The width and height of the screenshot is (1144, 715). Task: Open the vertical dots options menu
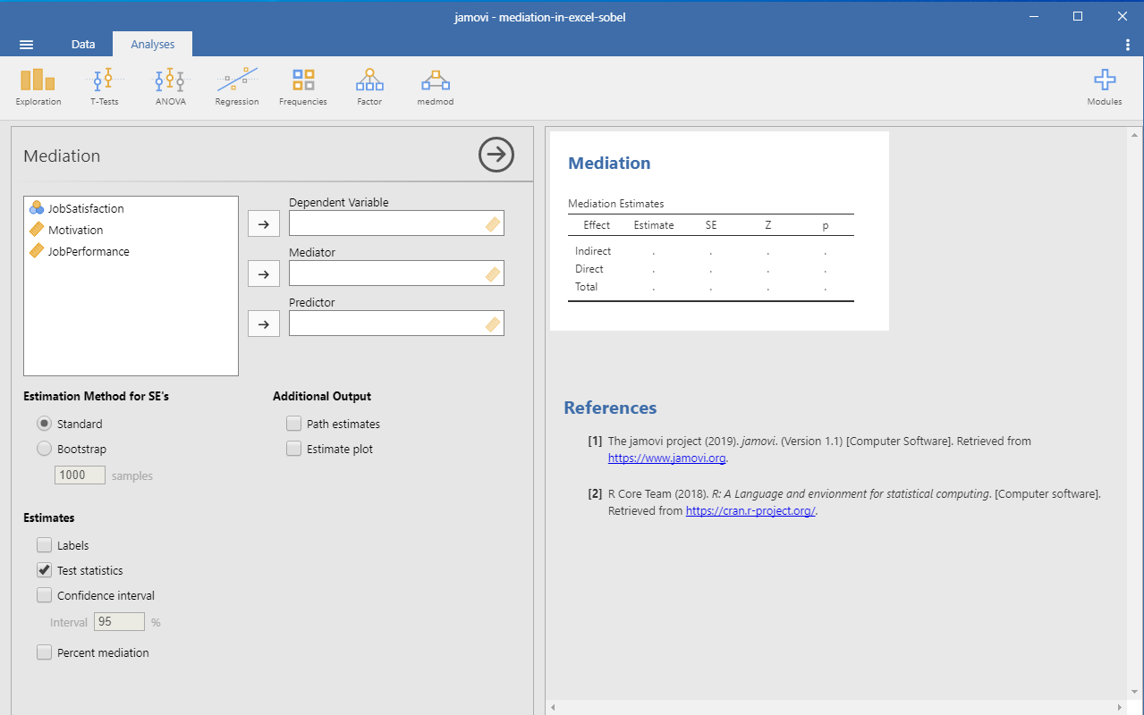pos(1127,45)
